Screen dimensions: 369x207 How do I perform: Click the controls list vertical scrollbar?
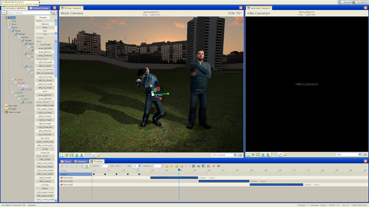(56, 121)
